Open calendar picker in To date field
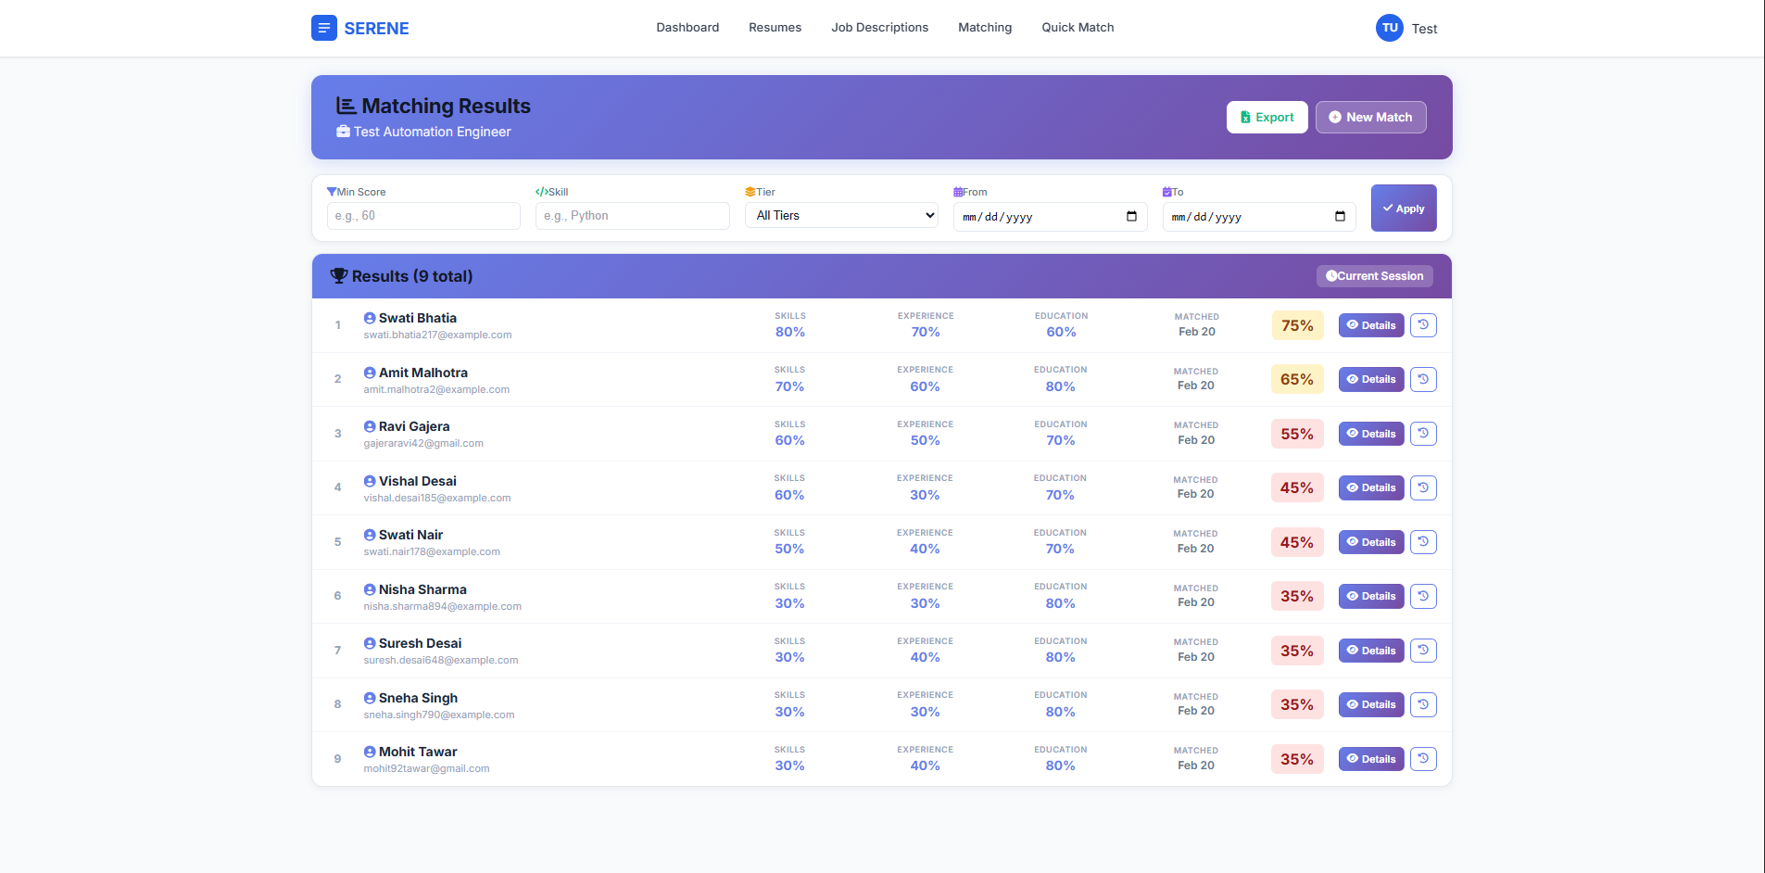This screenshot has width=1765, height=873. click(1340, 216)
